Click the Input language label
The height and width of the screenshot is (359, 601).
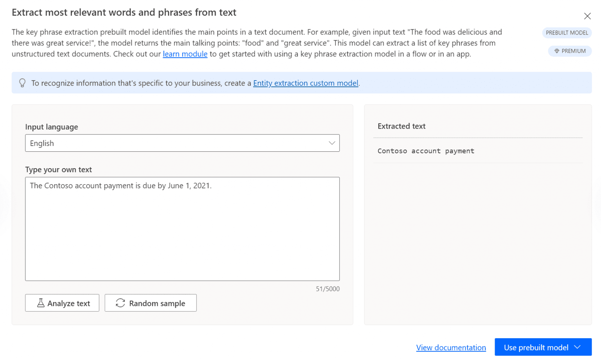click(x=52, y=127)
